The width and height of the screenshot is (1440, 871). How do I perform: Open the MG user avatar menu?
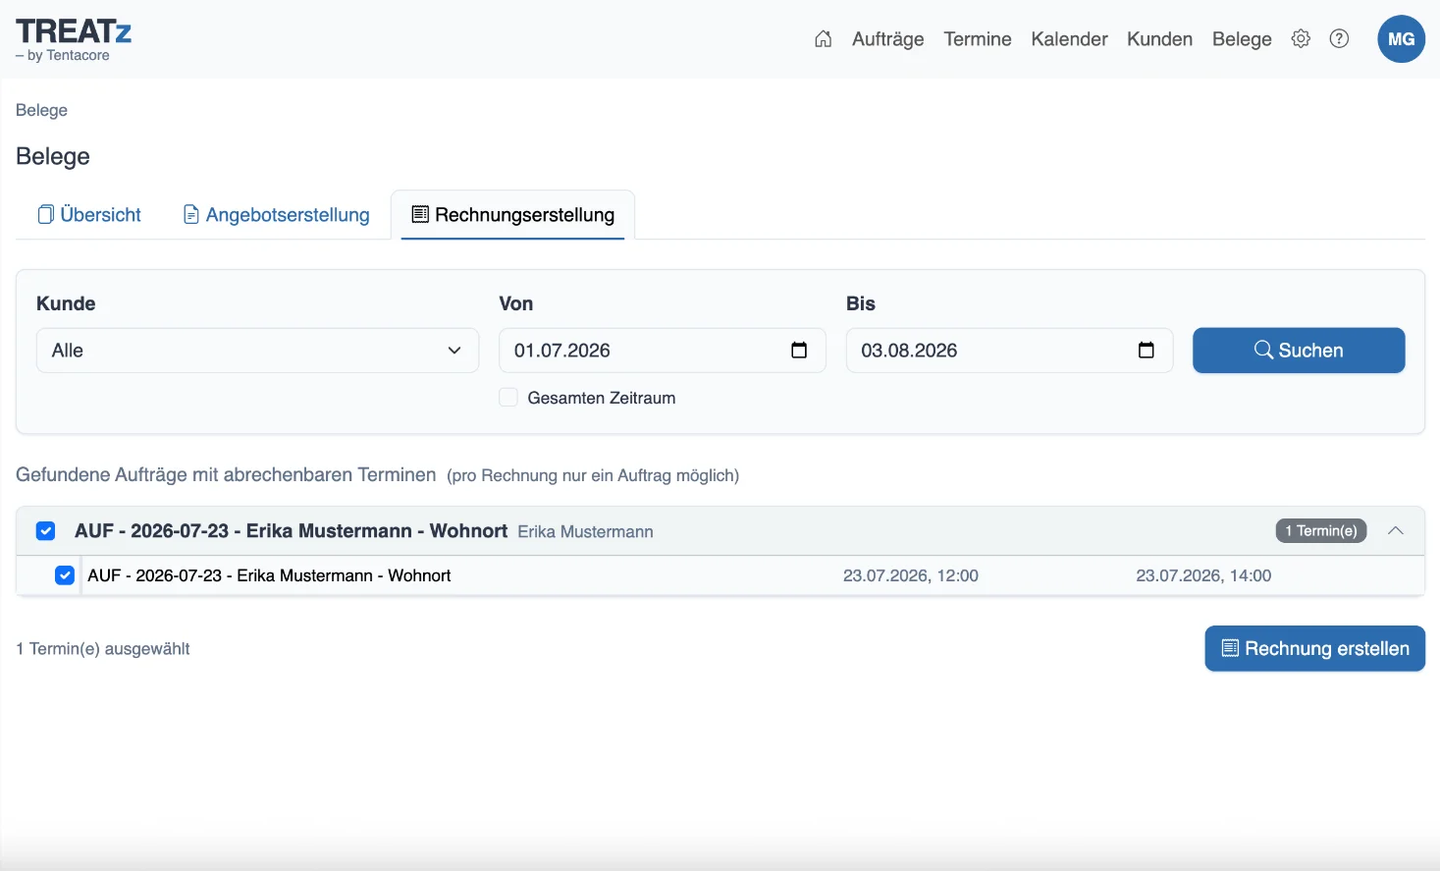tap(1401, 39)
